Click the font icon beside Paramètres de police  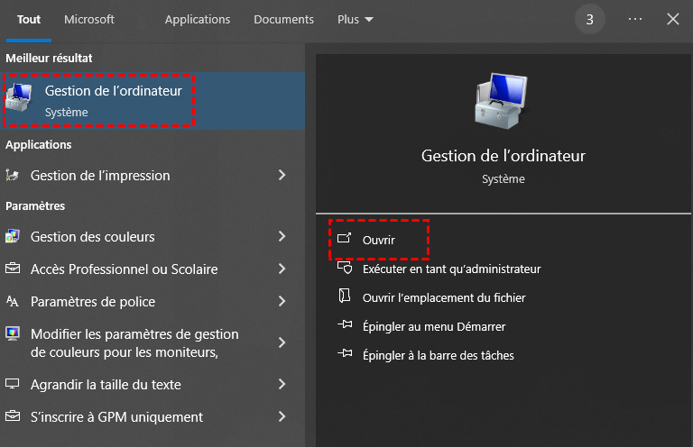[x=13, y=301]
